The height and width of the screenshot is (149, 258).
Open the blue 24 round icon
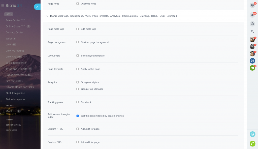coord(252,61)
